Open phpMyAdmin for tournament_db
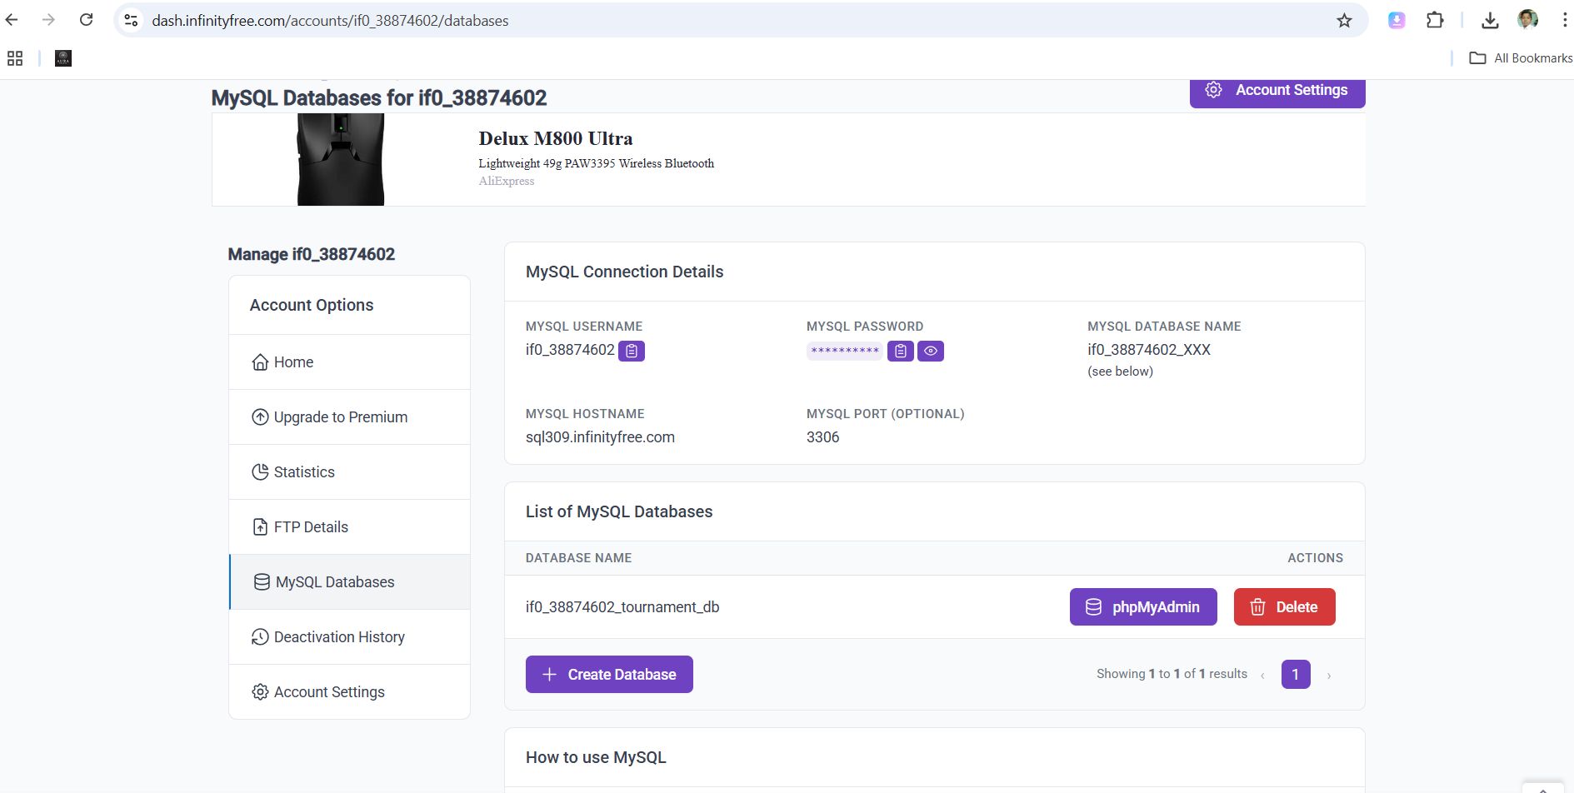The width and height of the screenshot is (1574, 793). tap(1142, 607)
